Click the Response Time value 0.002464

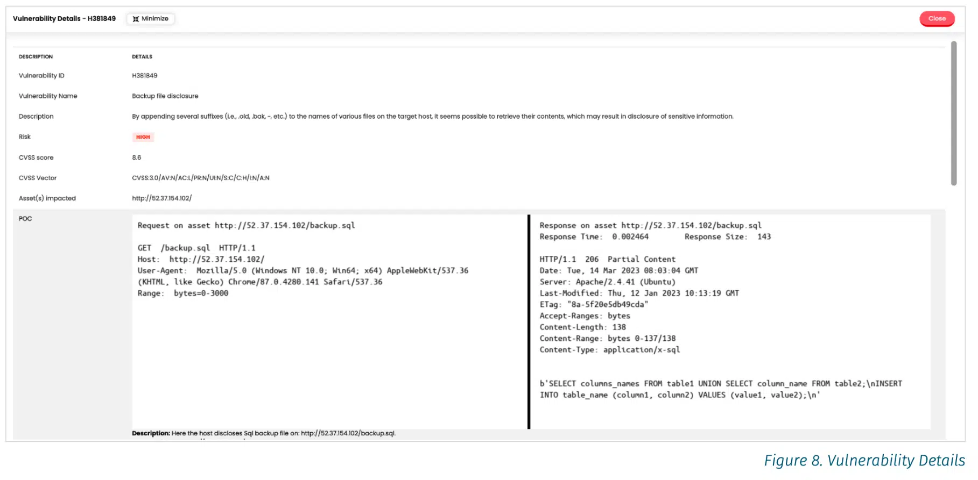pos(630,237)
